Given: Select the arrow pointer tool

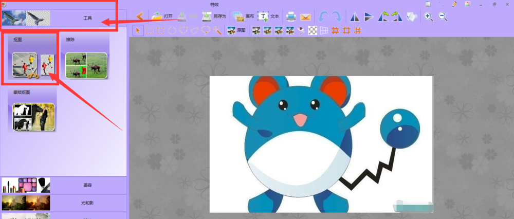Looking at the screenshot, I should [138, 30].
